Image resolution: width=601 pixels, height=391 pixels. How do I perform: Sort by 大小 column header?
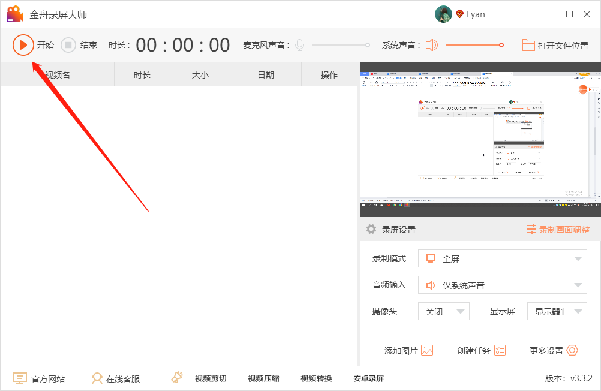pos(200,75)
